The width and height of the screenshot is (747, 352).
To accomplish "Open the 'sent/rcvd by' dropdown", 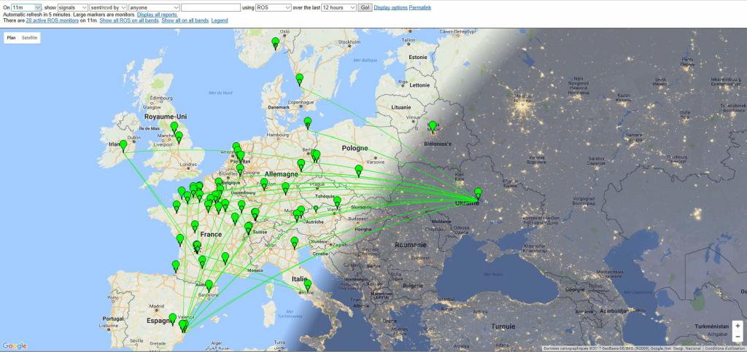I will [108, 7].
